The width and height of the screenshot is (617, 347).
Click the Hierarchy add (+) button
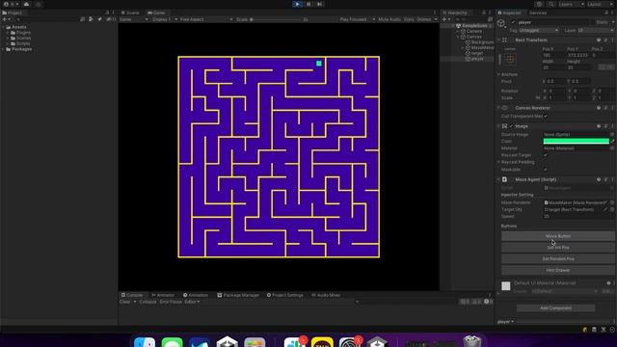[x=445, y=19]
